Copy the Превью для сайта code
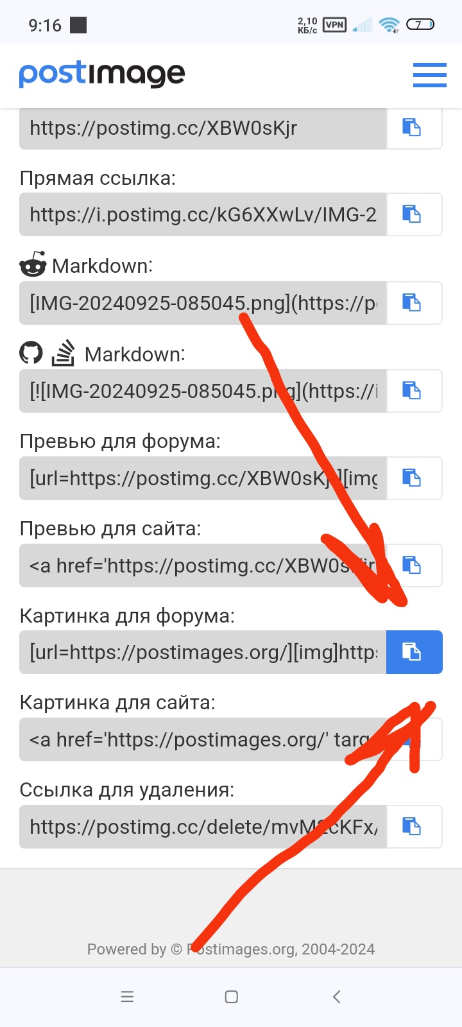The width and height of the screenshot is (462, 1027). point(415,565)
